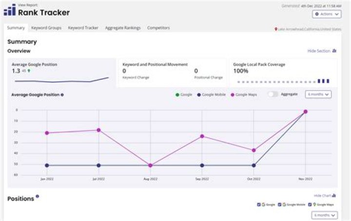Toggle the magenta Google Maps legend series
Image resolution: width=351 pixels, height=221 pixels.
point(244,95)
